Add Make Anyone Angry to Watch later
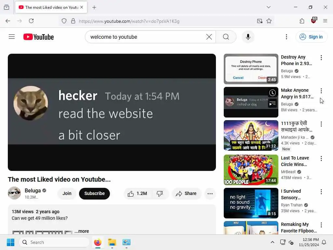The width and height of the screenshot is (333, 250). (x=273, y=93)
